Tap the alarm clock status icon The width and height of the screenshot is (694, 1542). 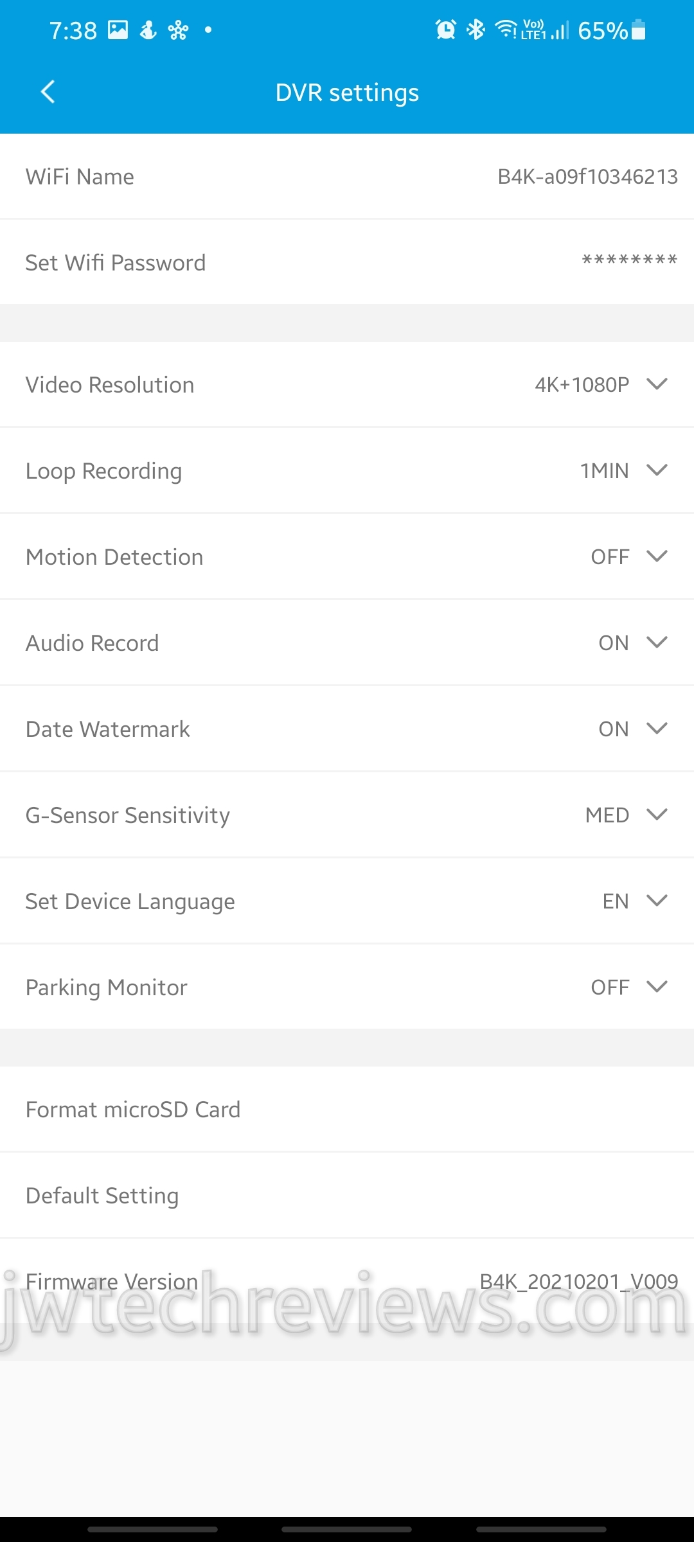445,30
